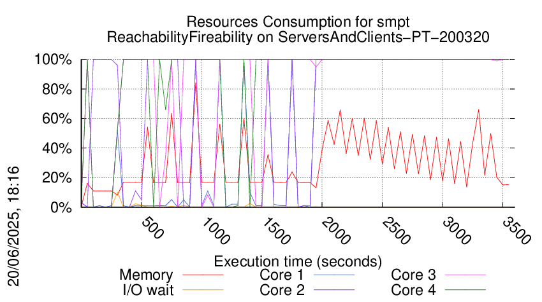Image resolution: width=542 pixels, height=302 pixels.
Task: Click the Core 3 legend label
Action: click(413, 275)
